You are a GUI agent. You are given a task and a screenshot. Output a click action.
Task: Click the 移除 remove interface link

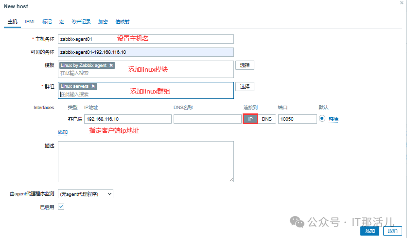point(333,119)
